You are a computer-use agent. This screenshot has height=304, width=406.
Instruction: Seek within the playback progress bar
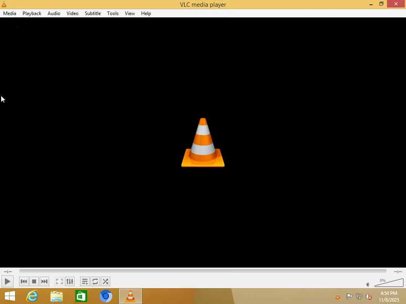click(x=203, y=271)
